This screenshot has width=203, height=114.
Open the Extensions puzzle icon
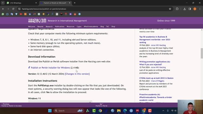pos(177,9)
